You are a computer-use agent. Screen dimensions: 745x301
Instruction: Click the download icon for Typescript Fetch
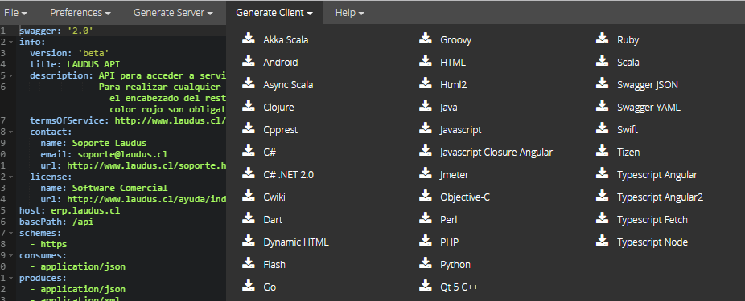click(x=603, y=218)
